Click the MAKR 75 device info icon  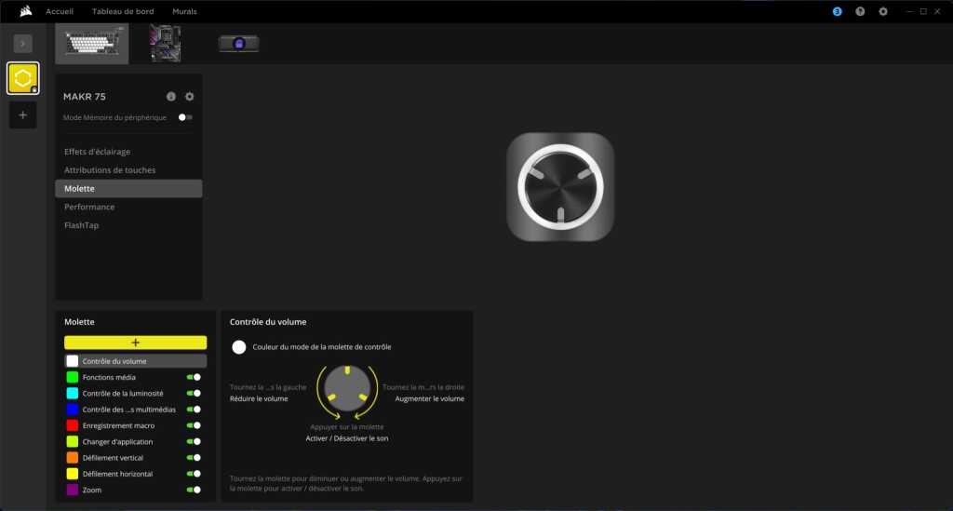171,97
